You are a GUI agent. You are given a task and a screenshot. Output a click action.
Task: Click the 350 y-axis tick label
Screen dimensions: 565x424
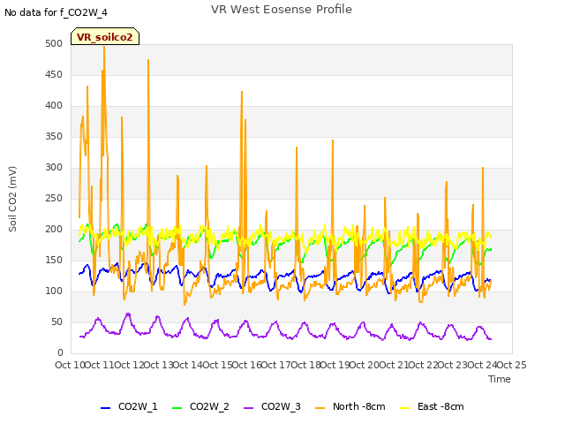pyautogui.click(x=54, y=136)
